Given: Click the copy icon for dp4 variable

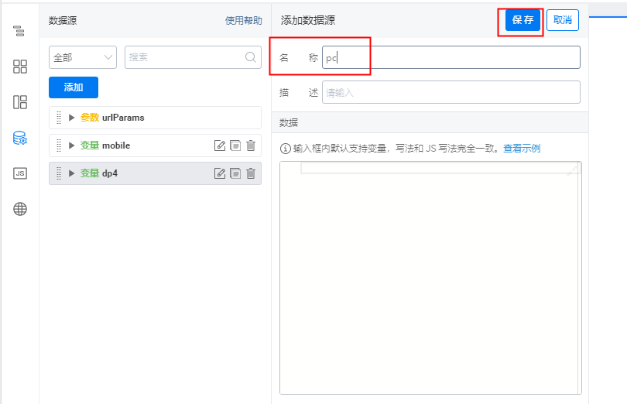Looking at the screenshot, I should (235, 173).
